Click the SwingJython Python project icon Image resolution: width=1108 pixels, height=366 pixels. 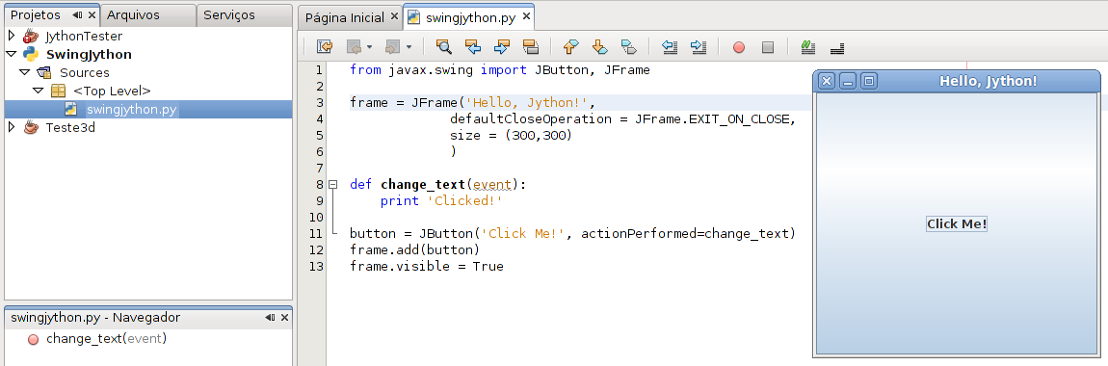(31, 54)
